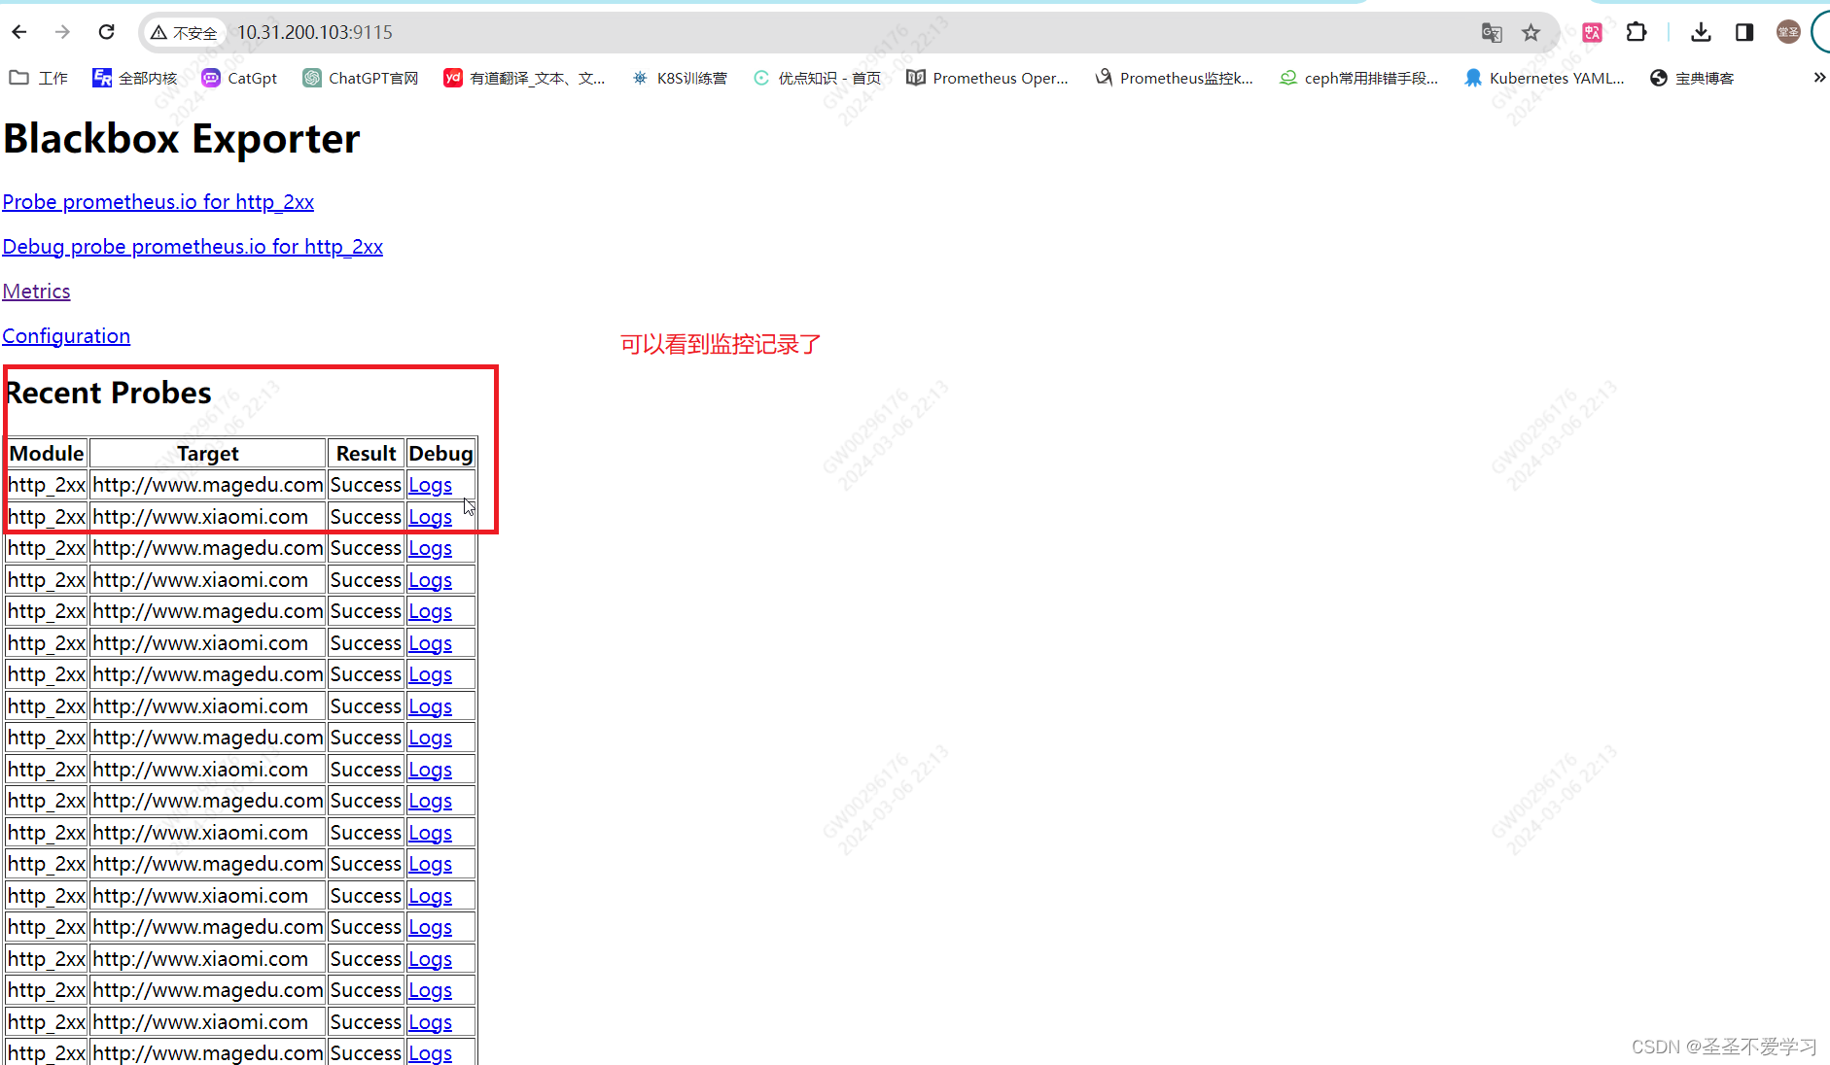Click Success result in first probe row
This screenshot has width=1830, height=1065.
(366, 485)
